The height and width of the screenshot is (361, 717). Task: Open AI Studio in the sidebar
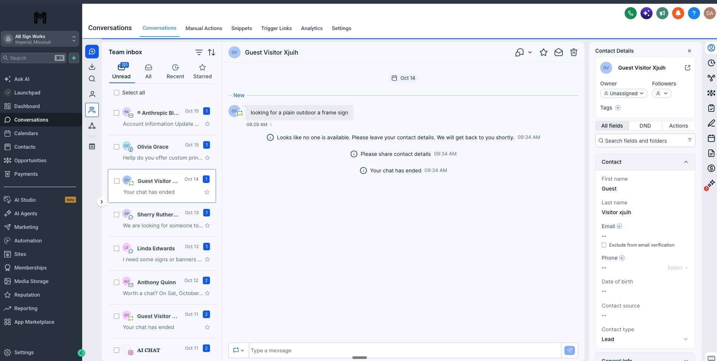pos(25,200)
